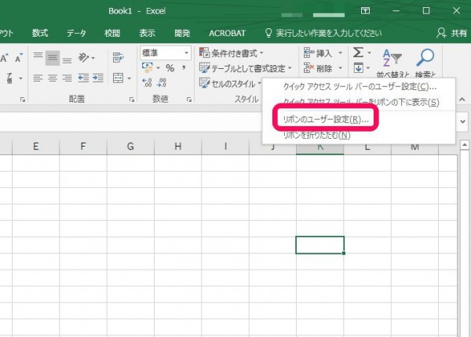The image size is (471, 337).
Task: Select column H header
Action: pyautogui.click(x=178, y=147)
